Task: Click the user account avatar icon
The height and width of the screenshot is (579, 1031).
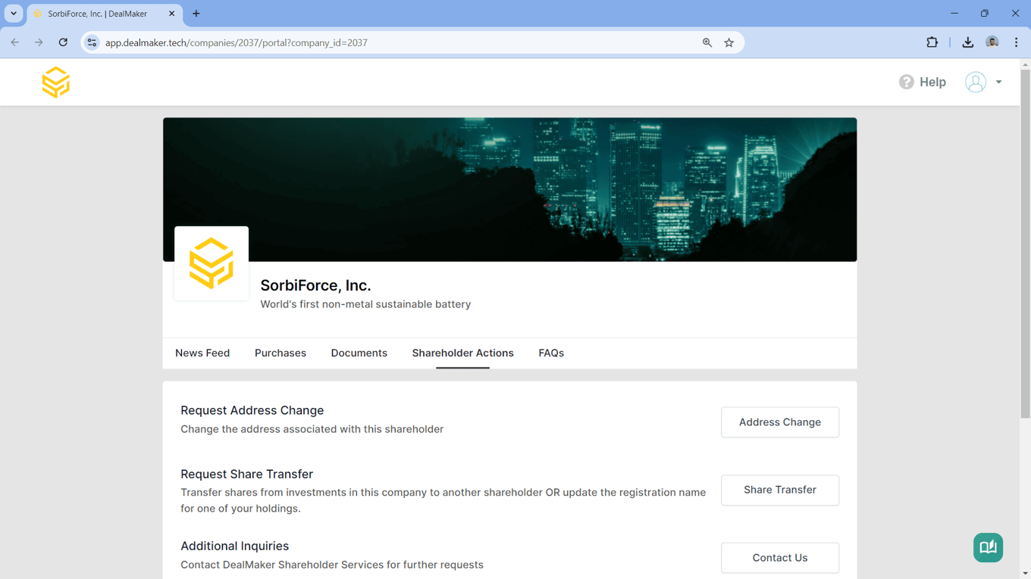Action: [x=975, y=82]
